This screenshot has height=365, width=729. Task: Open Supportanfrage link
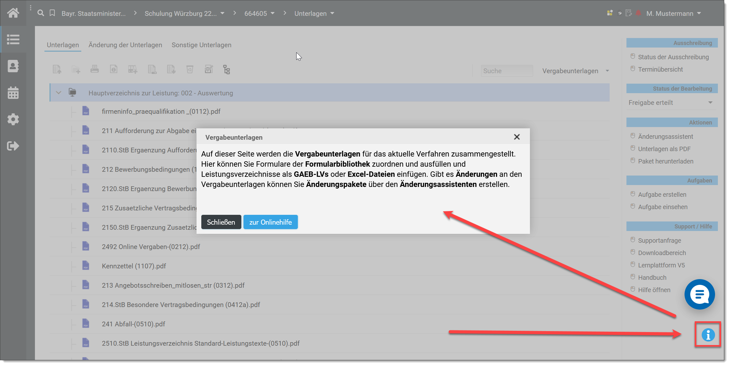coord(659,240)
